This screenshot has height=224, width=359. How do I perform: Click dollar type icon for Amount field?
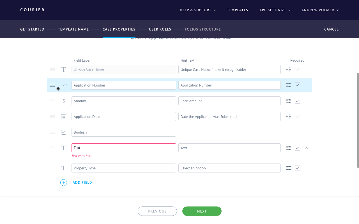[64, 101]
